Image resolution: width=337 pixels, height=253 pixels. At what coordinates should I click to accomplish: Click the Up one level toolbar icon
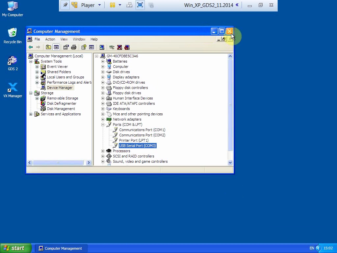coord(49,47)
